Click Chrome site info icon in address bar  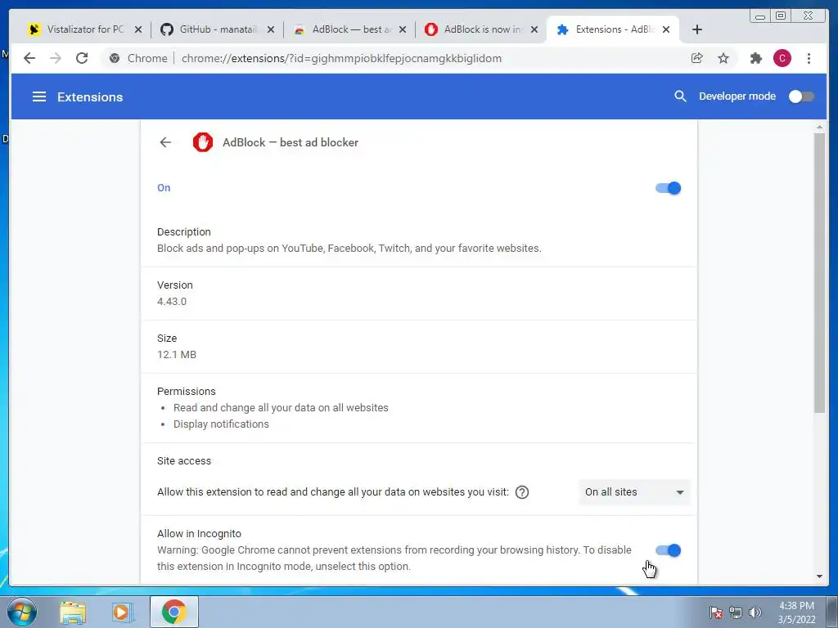(x=114, y=58)
